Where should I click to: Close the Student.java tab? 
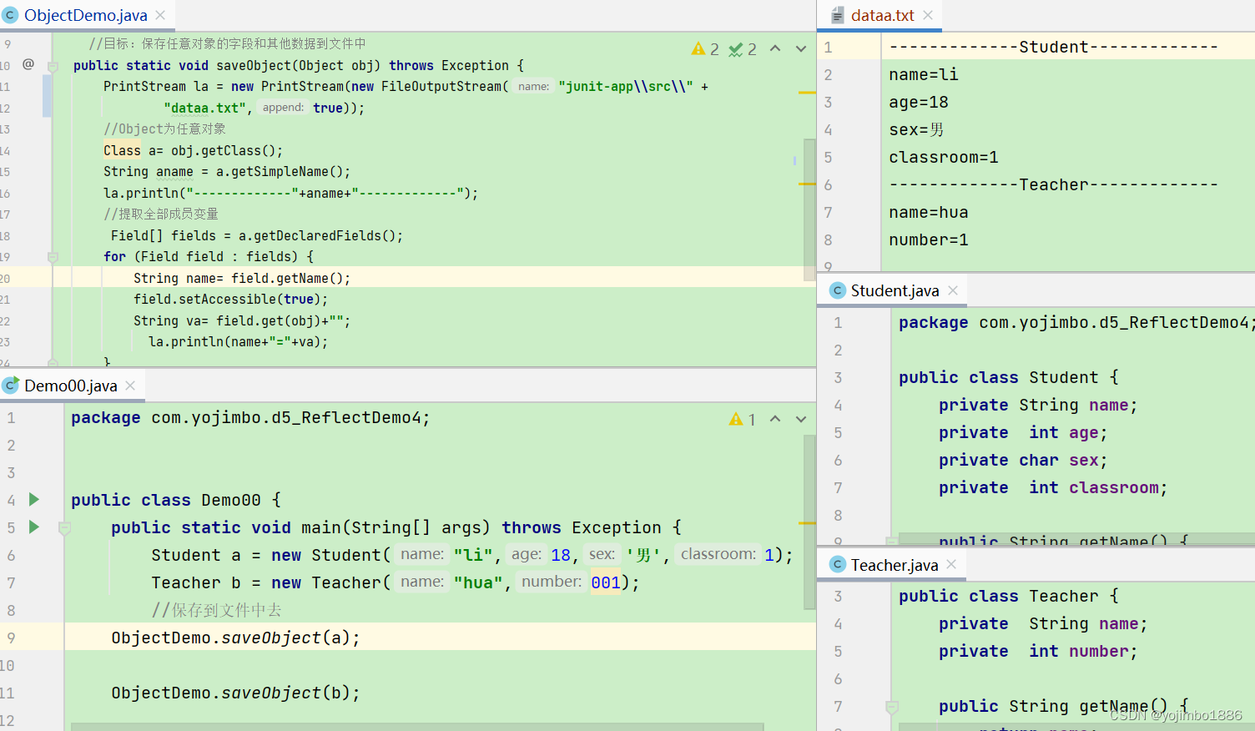click(x=953, y=290)
